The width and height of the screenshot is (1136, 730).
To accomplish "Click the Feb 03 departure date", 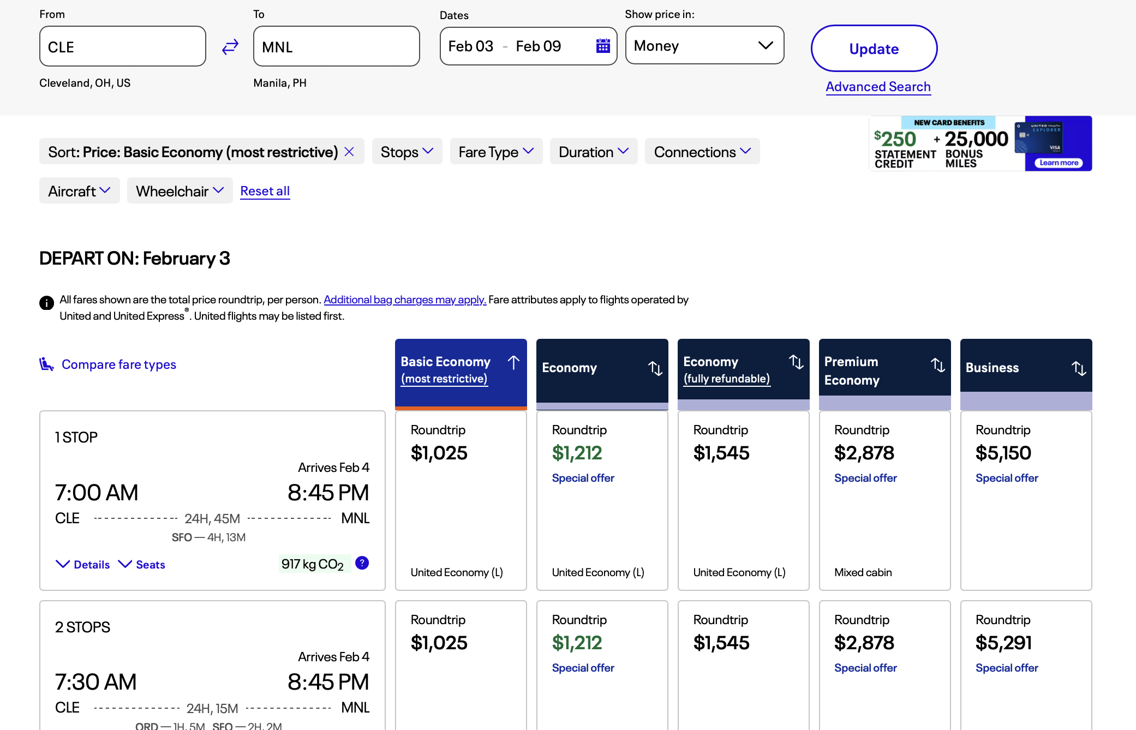I will (470, 46).
